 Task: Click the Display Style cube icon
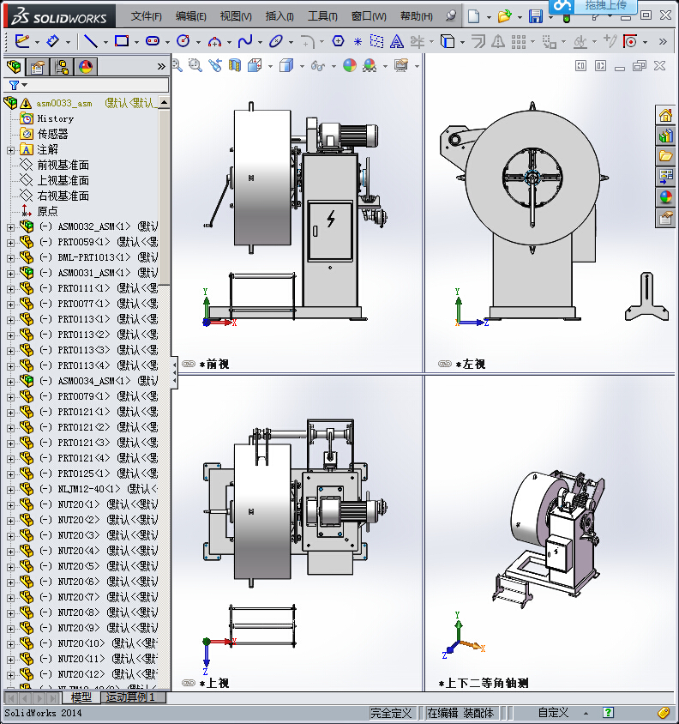pos(286,65)
